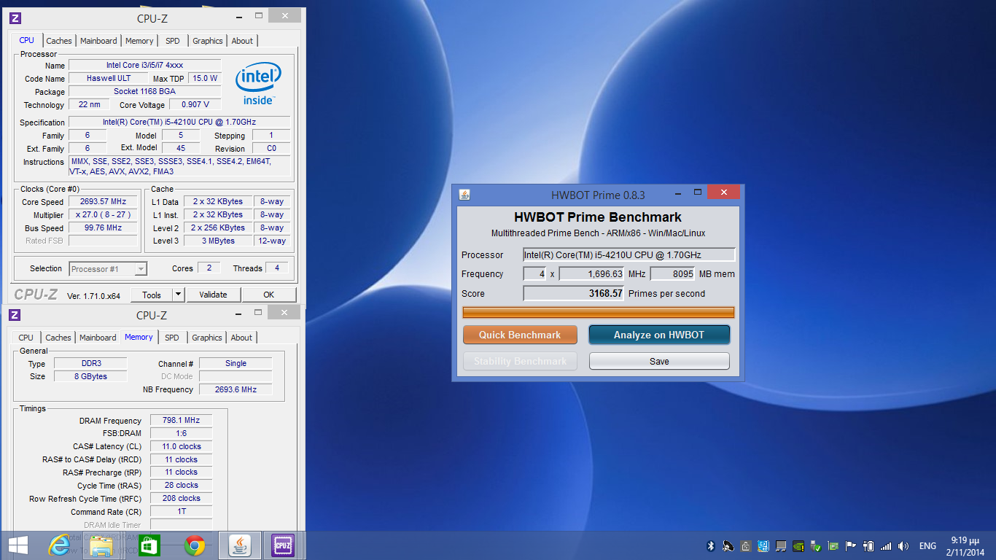Image resolution: width=996 pixels, height=560 pixels.
Task: Open SPD tab in top CPU-Z
Action: [173, 41]
